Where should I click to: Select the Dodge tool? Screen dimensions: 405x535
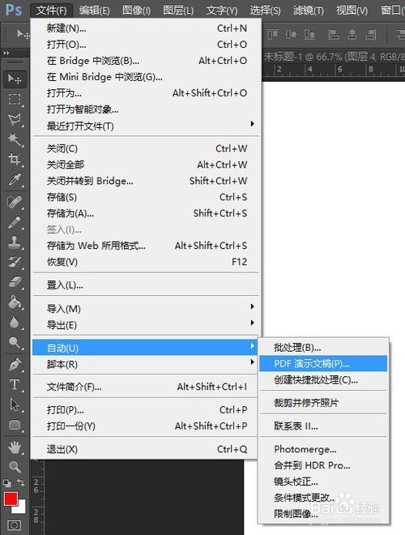[x=15, y=342]
